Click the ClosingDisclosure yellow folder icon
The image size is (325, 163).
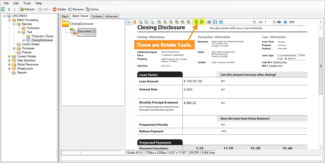pos(66,24)
